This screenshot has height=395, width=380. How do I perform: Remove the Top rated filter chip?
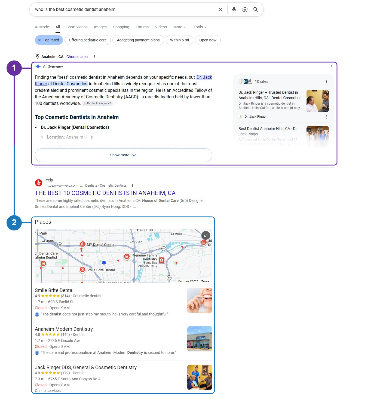pyautogui.click(x=49, y=40)
